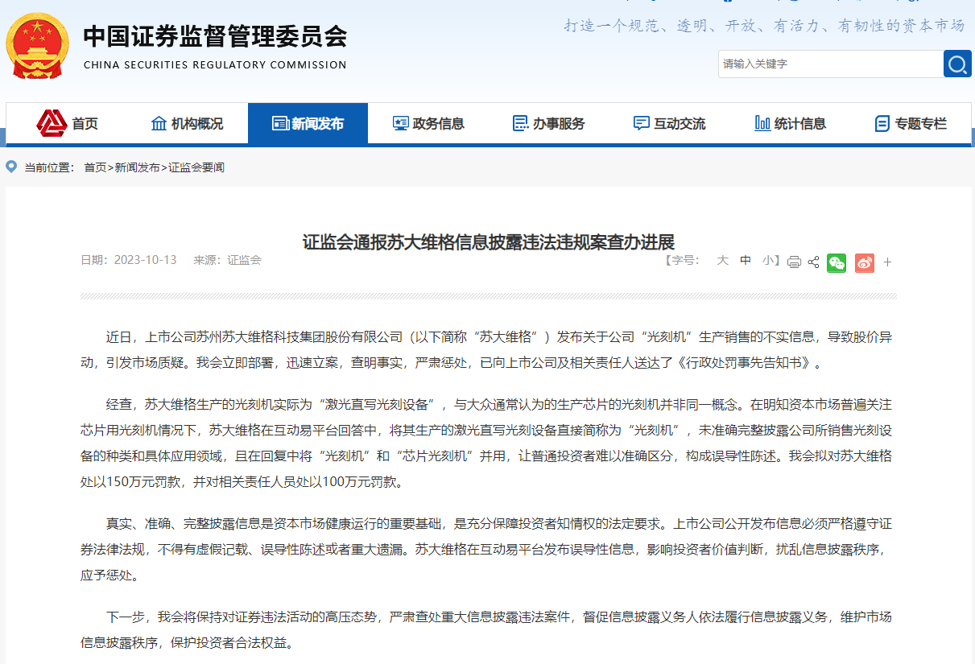
Task: Click the slogan 打造一个规范、透明 at top
Action: point(763,26)
